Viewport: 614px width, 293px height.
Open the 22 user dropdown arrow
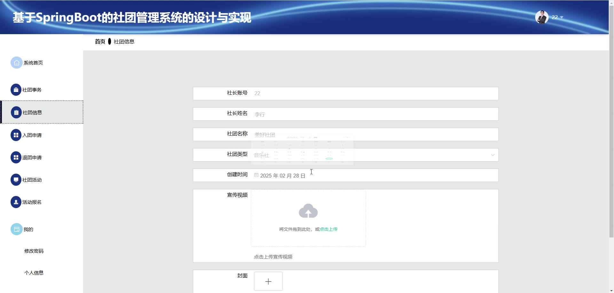coord(562,17)
